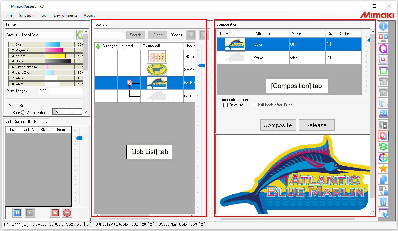Select the kajiki marlin job thumbnail
This screenshot has height=231, width=398.
(157, 83)
